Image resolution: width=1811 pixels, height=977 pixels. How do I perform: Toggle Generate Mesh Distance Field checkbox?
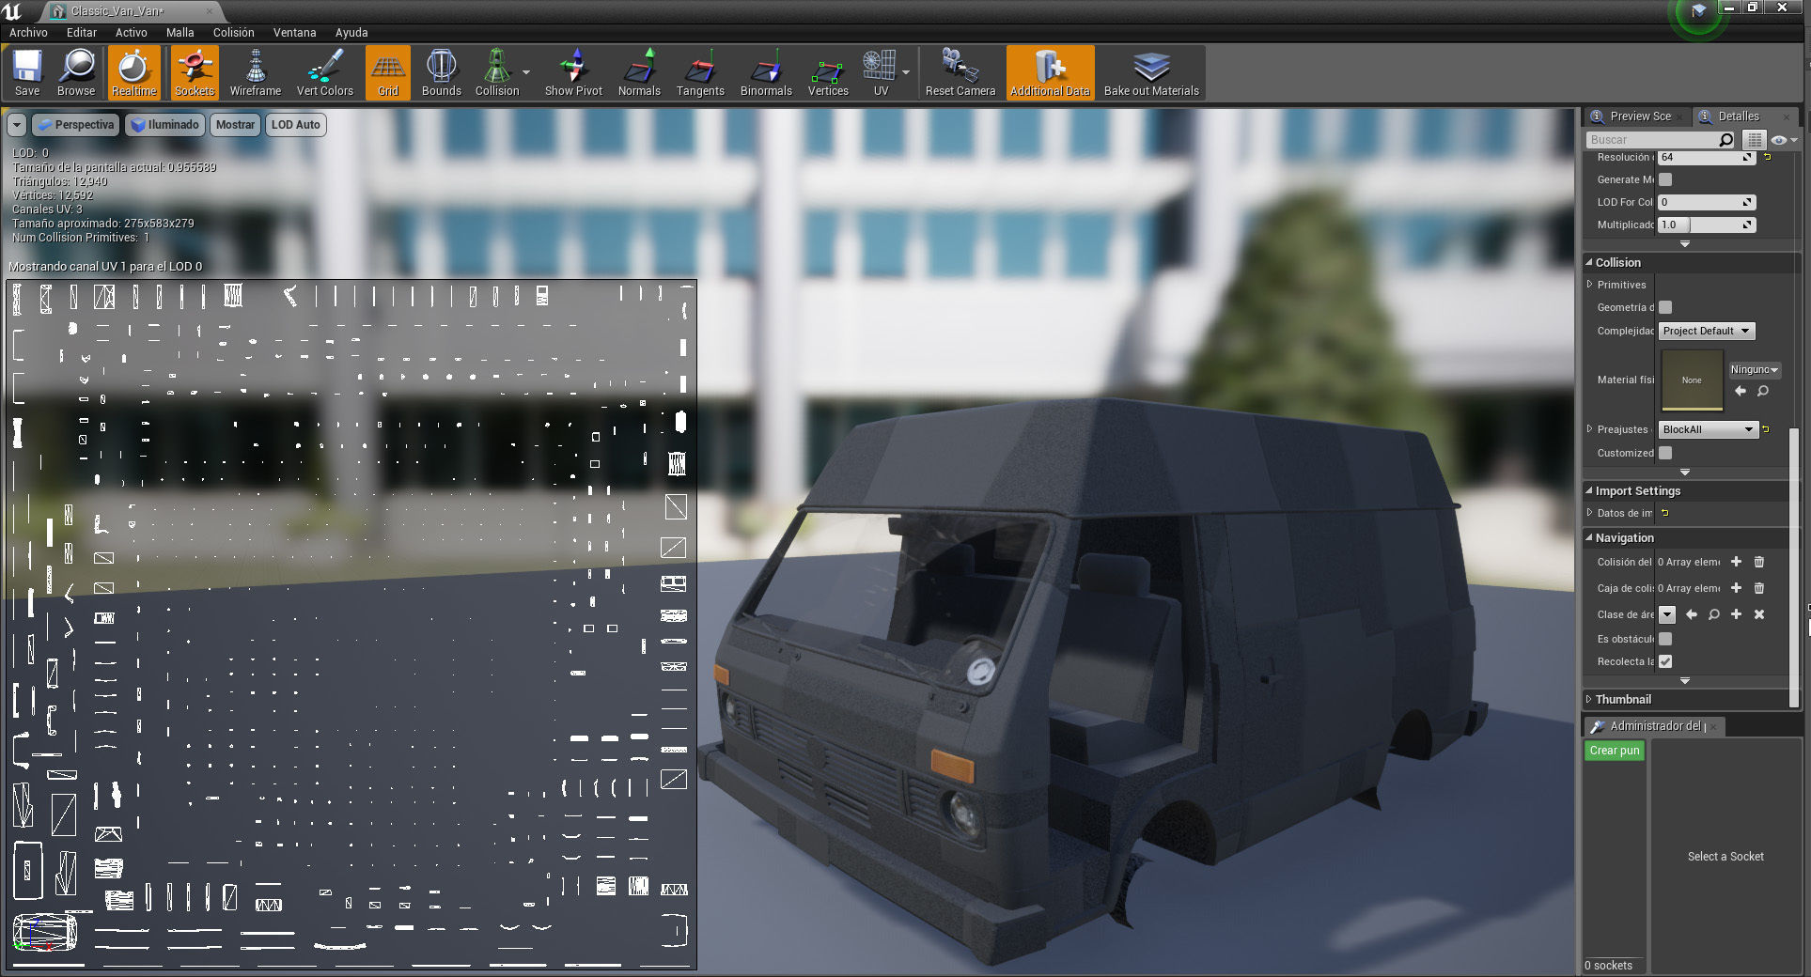[x=1665, y=179]
